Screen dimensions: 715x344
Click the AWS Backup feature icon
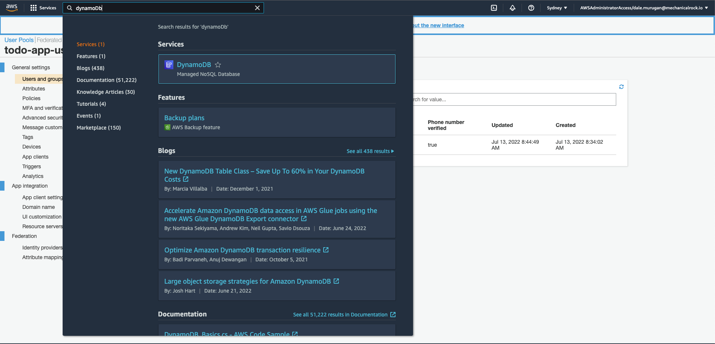point(167,127)
